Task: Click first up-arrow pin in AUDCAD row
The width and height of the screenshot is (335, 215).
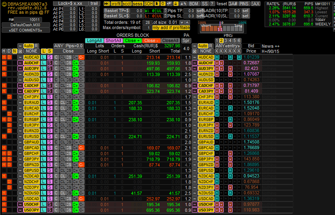Action: pos(217,57)
